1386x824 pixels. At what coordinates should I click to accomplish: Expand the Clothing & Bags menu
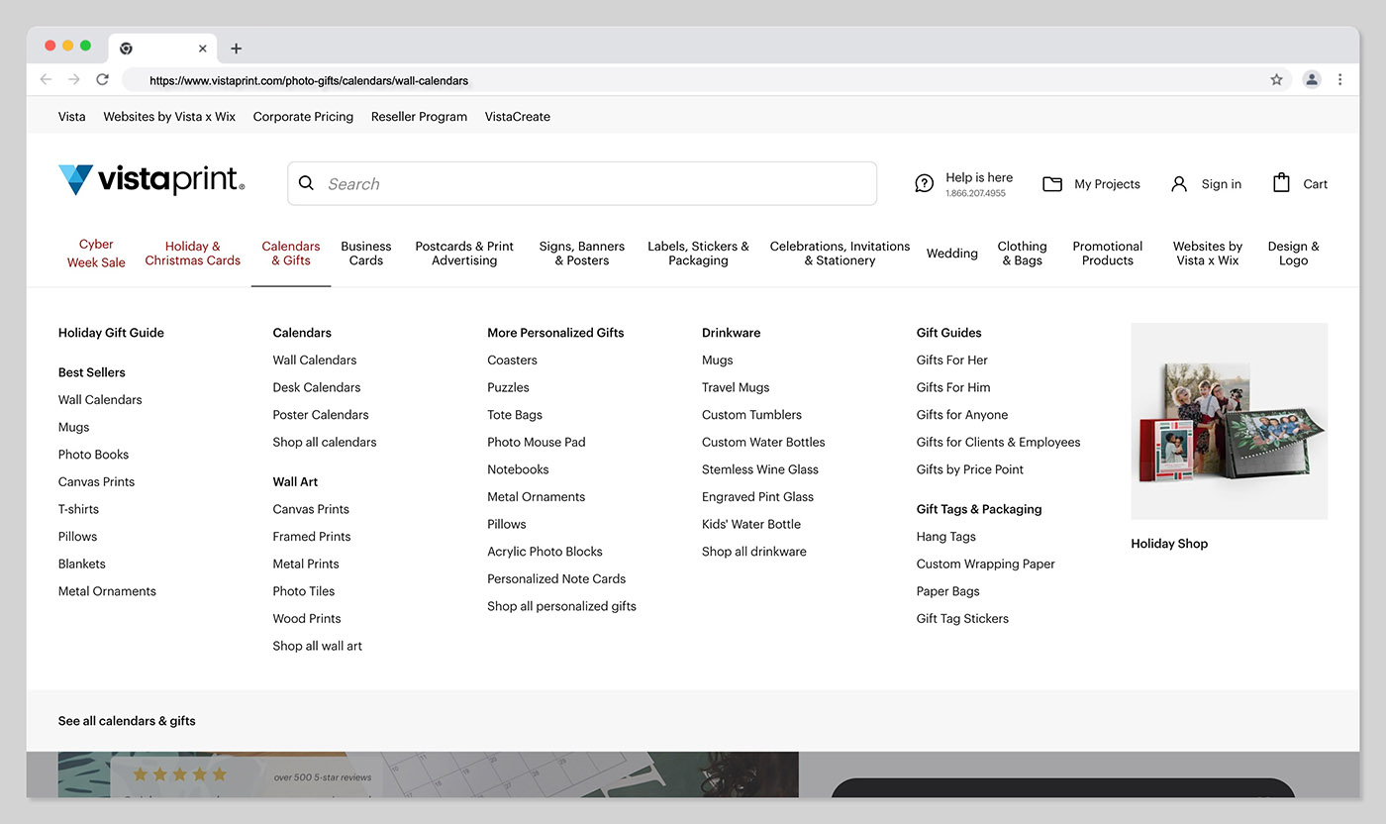pos(1022,254)
